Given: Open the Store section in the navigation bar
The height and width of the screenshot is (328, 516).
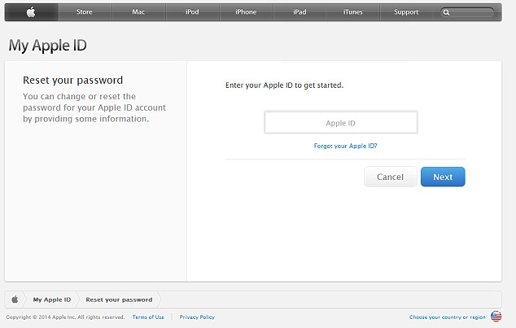Looking at the screenshot, I should pos(85,12).
